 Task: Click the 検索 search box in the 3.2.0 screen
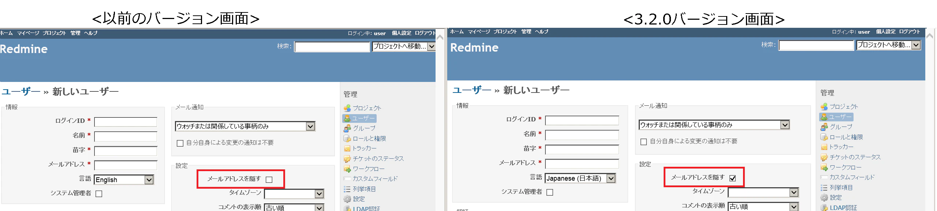[x=816, y=45]
